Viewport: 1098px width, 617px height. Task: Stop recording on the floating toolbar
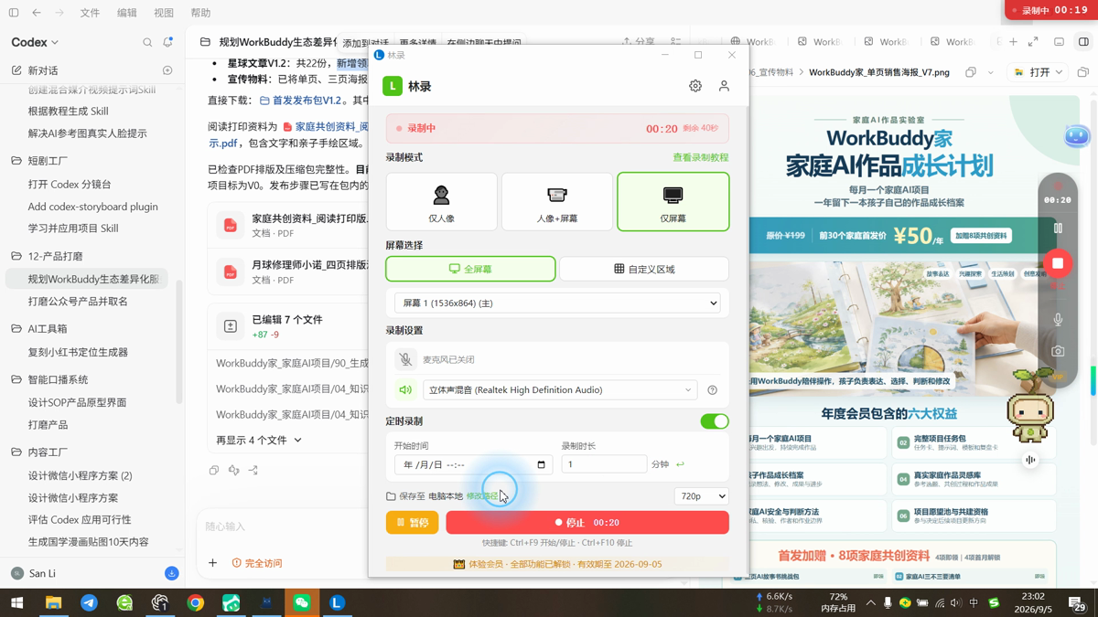point(1058,263)
